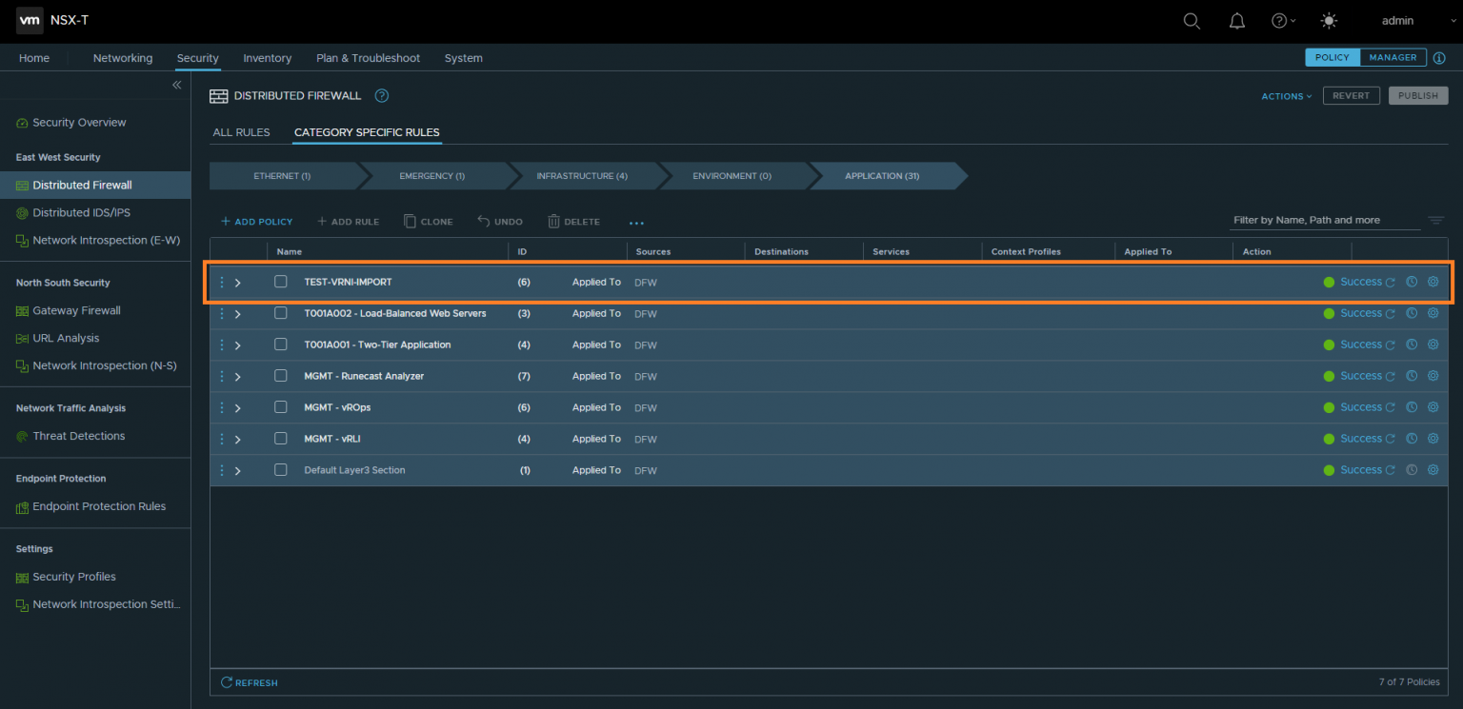Click the info icon next to MANAGER toggle
Viewport: 1463px width, 709px height.
coord(1439,57)
